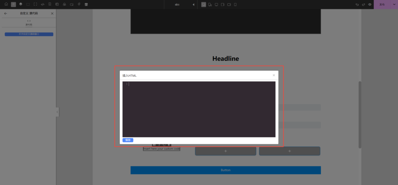Collapse the left sidebar panel handle
398x185 pixels.
tap(58, 112)
